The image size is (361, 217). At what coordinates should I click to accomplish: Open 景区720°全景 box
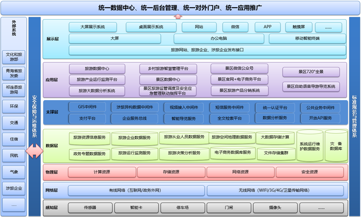[x=311, y=72]
